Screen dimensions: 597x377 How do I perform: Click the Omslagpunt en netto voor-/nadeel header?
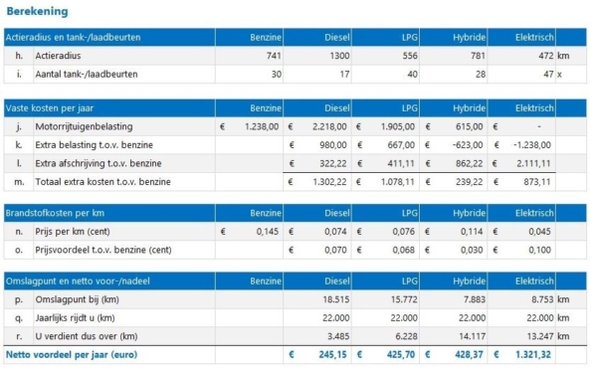click(78, 282)
